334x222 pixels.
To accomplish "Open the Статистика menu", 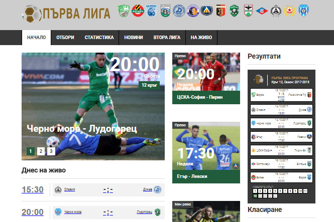I will click(99, 38).
